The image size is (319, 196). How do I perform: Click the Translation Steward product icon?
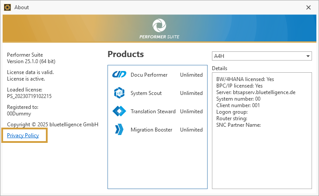(119, 112)
